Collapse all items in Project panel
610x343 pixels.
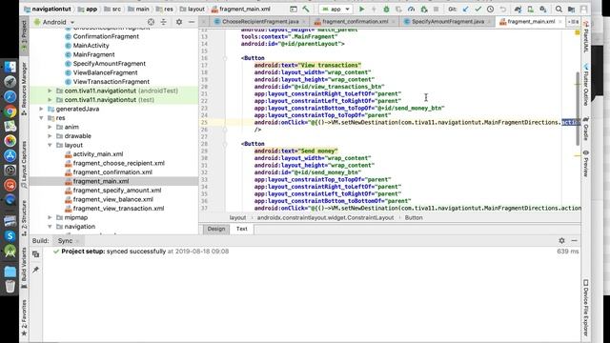[x=163, y=22]
